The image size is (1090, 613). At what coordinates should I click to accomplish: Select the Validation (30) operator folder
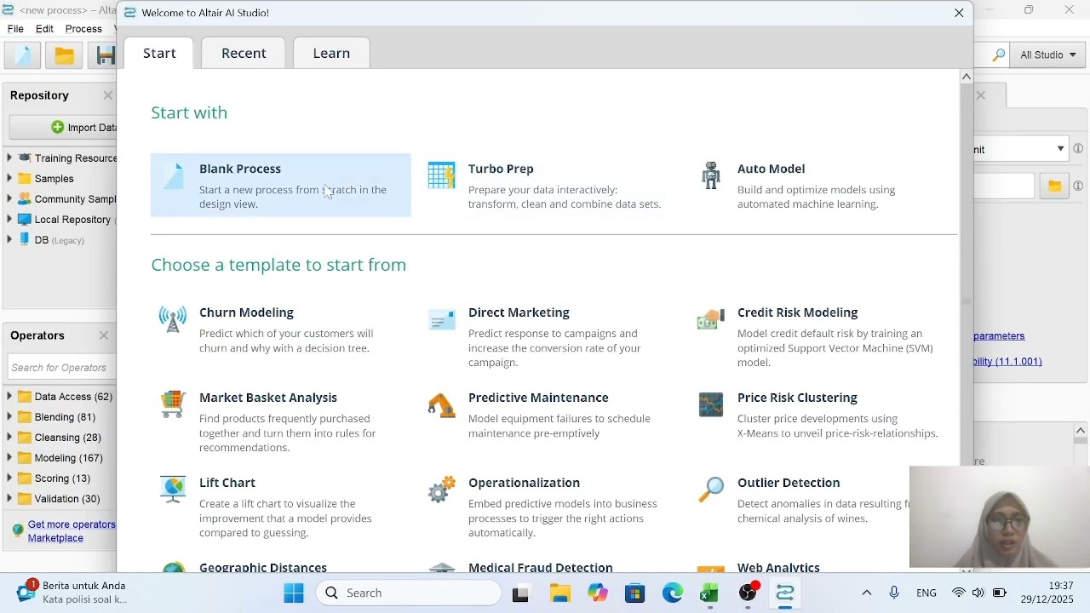[x=67, y=498]
